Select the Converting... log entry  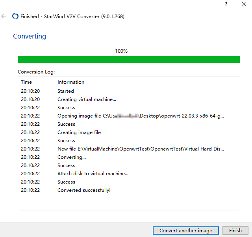coord(129,157)
